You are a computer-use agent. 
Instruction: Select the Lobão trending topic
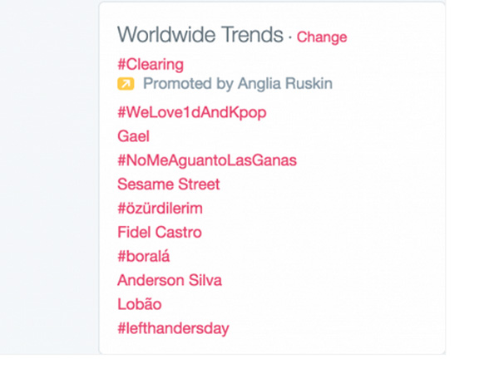pyautogui.click(x=140, y=304)
